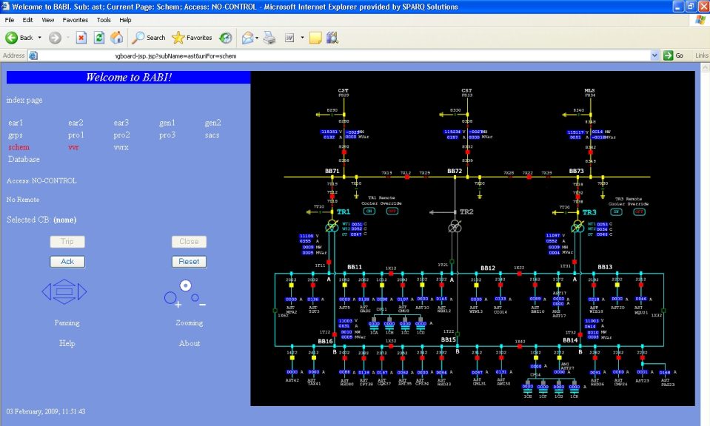This screenshot has height=426, width=710.
Task: Open the Database link
Action: (x=24, y=159)
